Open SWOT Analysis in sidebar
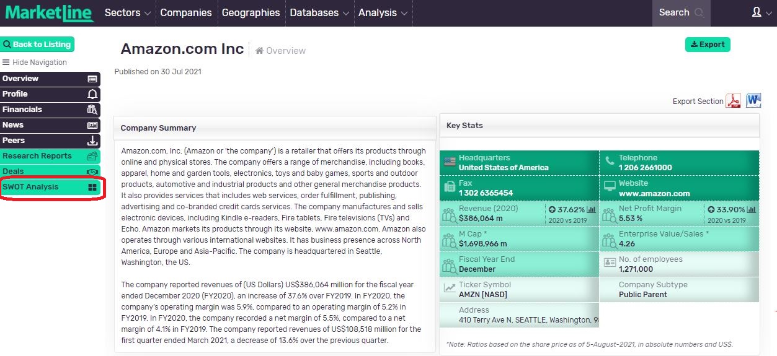Screen dimensions: 777x356 [50, 187]
